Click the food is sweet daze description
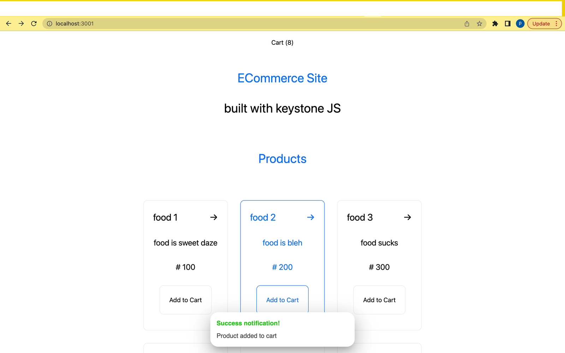Image resolution: width=565 pixels, height=353 pixels. coord(185,243)
